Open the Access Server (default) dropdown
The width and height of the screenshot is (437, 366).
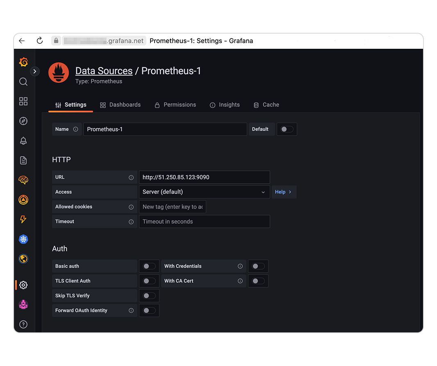pos(204,192)
